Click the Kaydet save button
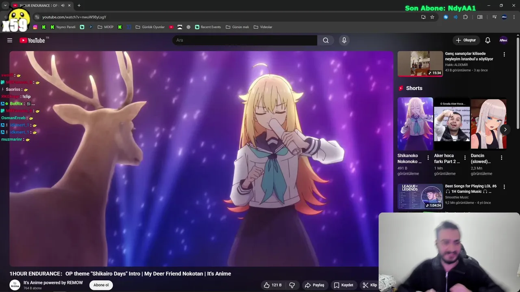 click(x=344, y=285)
